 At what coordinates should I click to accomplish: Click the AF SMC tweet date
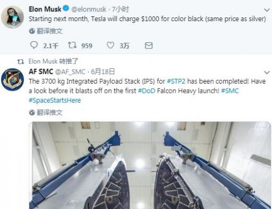pos(103,72)
